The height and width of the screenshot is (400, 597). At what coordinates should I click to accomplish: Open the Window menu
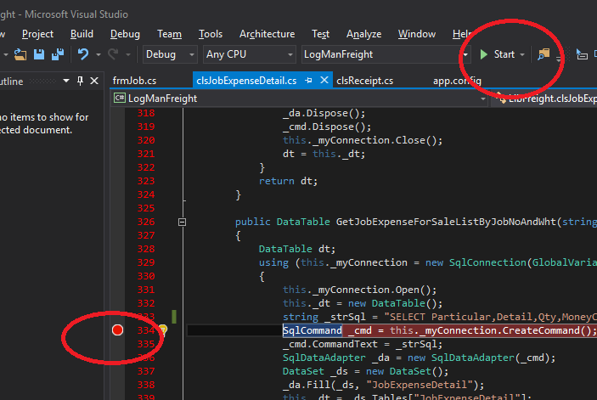pos(416,34)
